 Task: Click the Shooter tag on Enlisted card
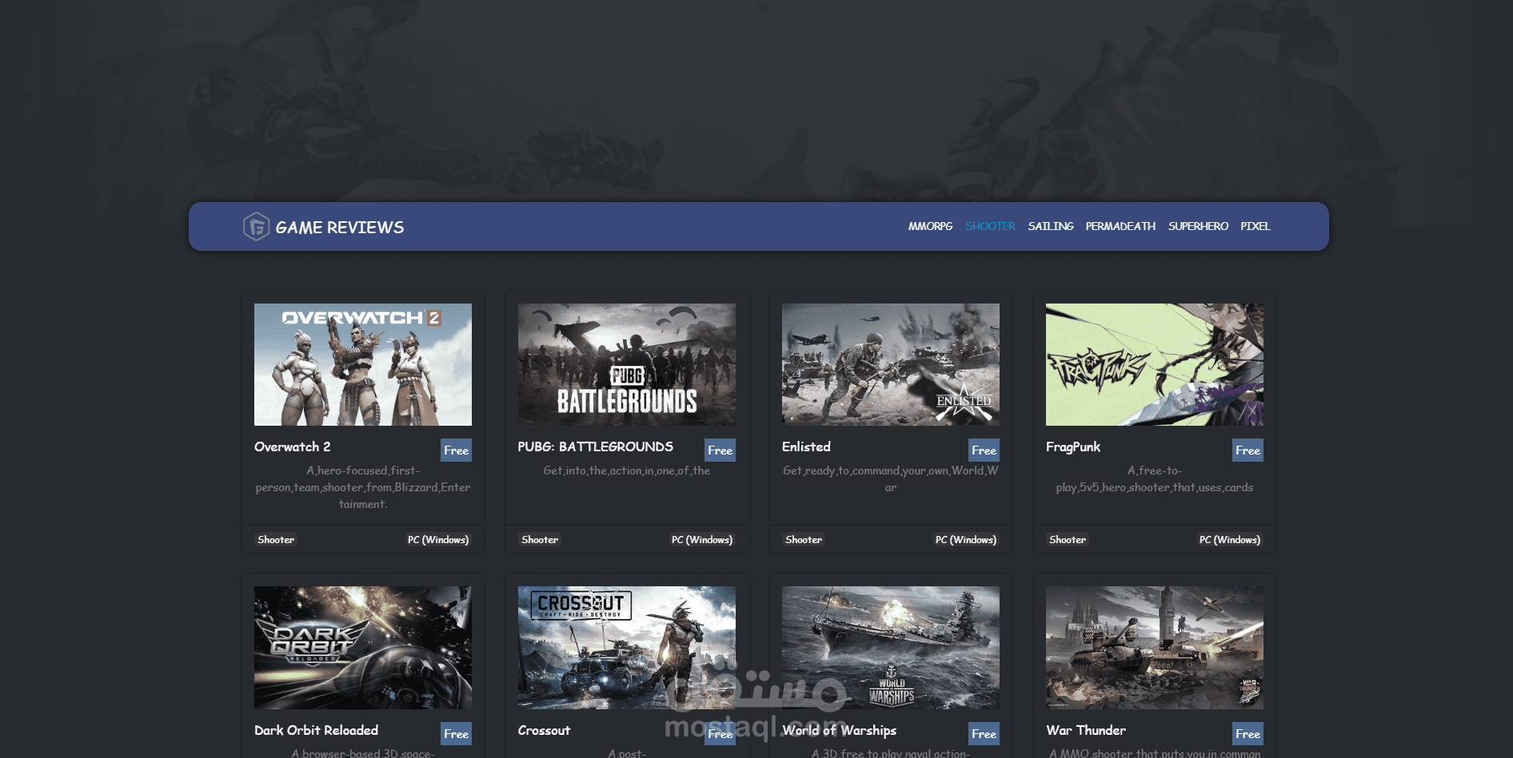click(x=804, y=540)
